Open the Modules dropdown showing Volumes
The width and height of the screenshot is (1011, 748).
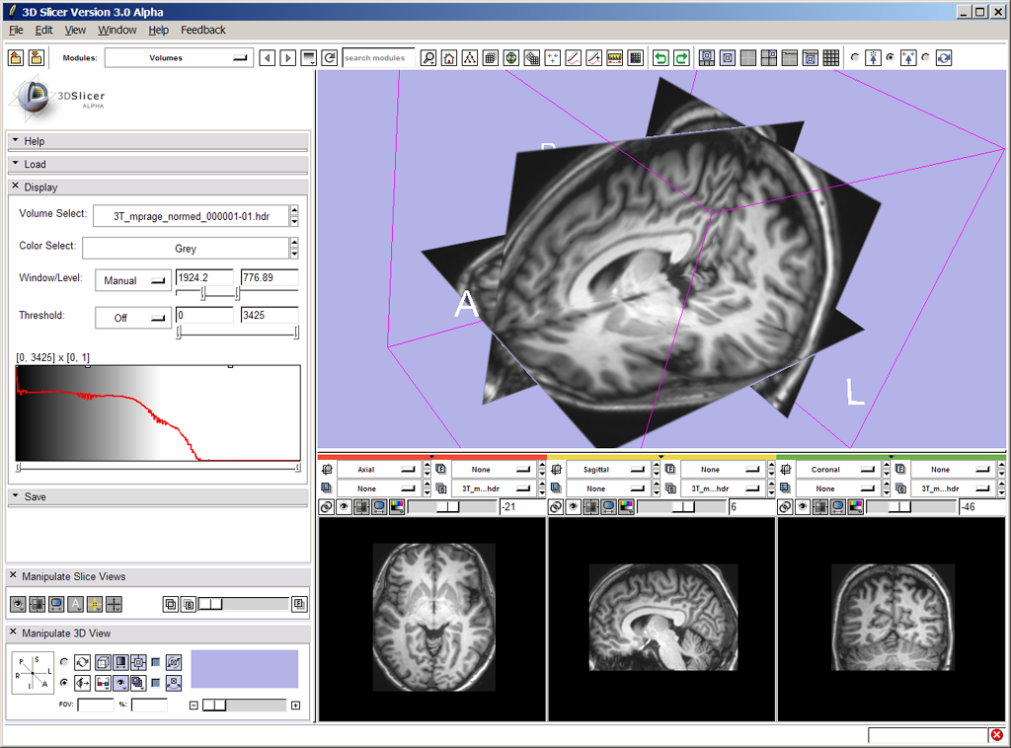pos(179,58)
